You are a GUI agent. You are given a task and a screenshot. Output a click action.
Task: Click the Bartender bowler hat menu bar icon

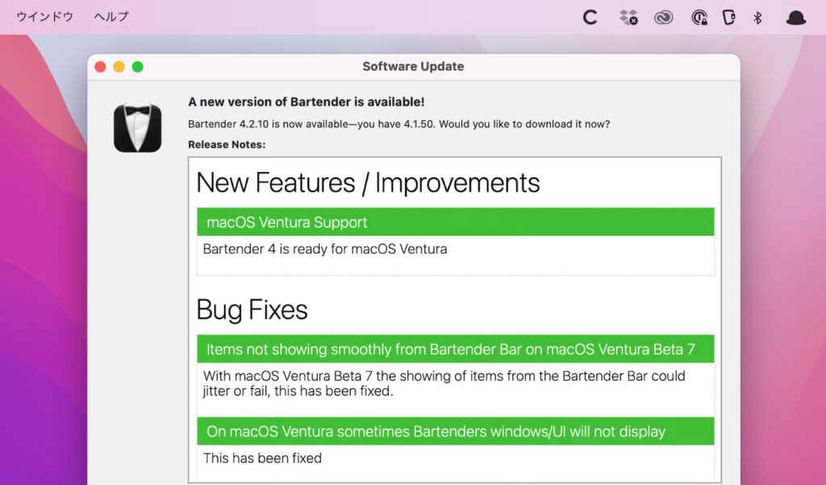click(795, 18)
